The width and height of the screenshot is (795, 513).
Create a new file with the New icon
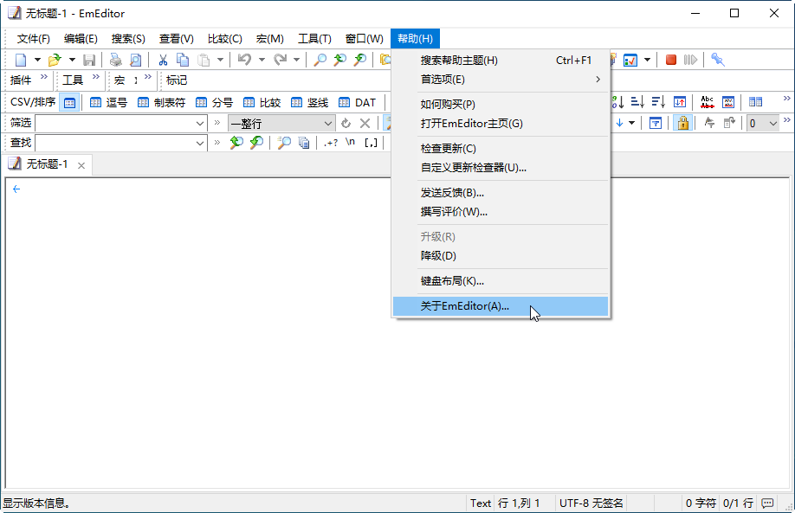21,61
